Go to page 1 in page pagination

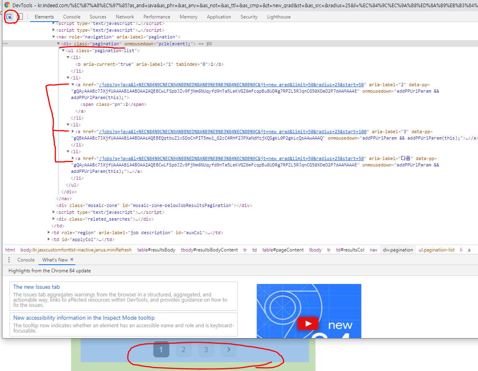(x=161, y=349)
